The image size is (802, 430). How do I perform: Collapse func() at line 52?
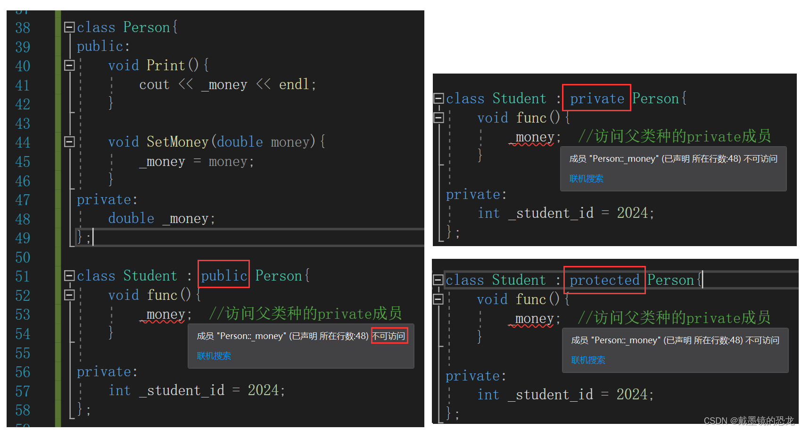(x=69, y=295)
